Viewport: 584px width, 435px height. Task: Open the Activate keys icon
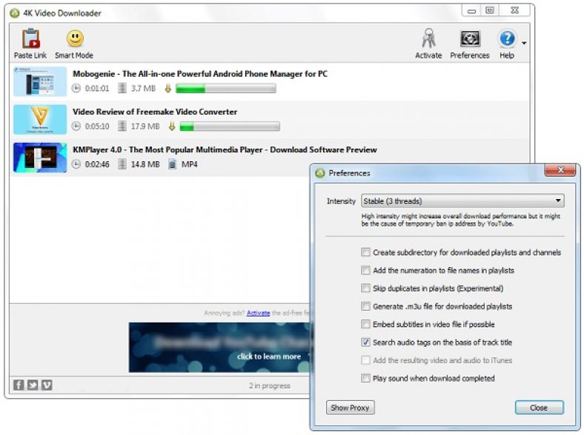(x=428, y=38)
